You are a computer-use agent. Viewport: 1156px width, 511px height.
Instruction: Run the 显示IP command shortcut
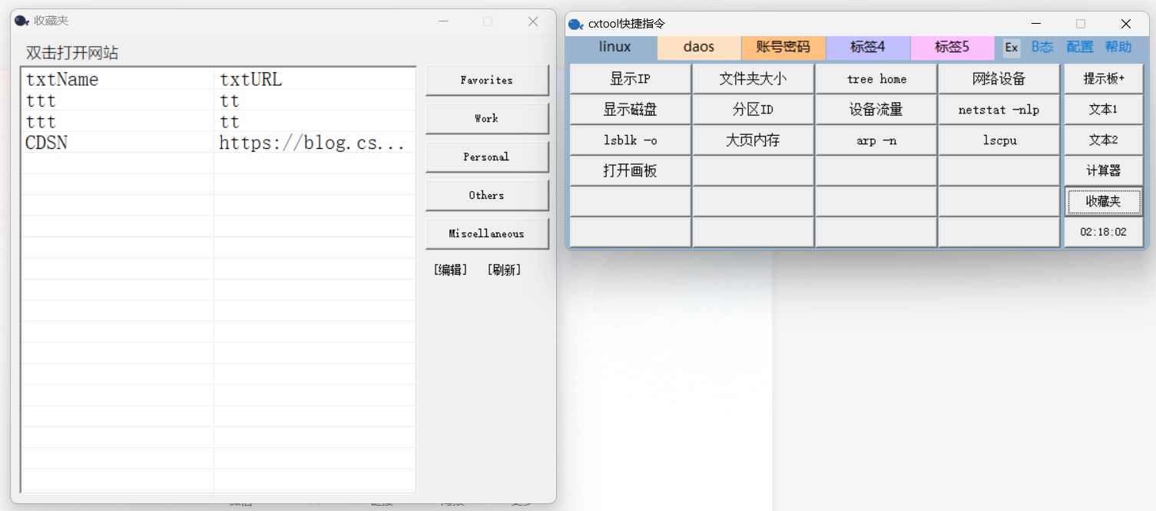630,78
